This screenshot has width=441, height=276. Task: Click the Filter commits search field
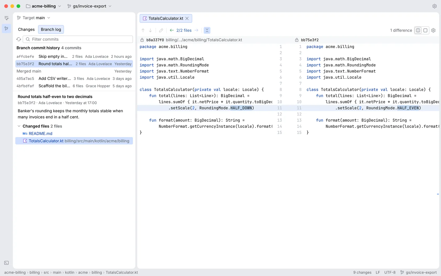click(x=78, y=39)
